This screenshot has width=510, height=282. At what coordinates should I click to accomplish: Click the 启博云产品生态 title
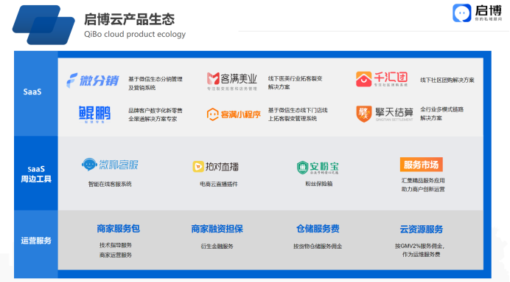[129, 19]
